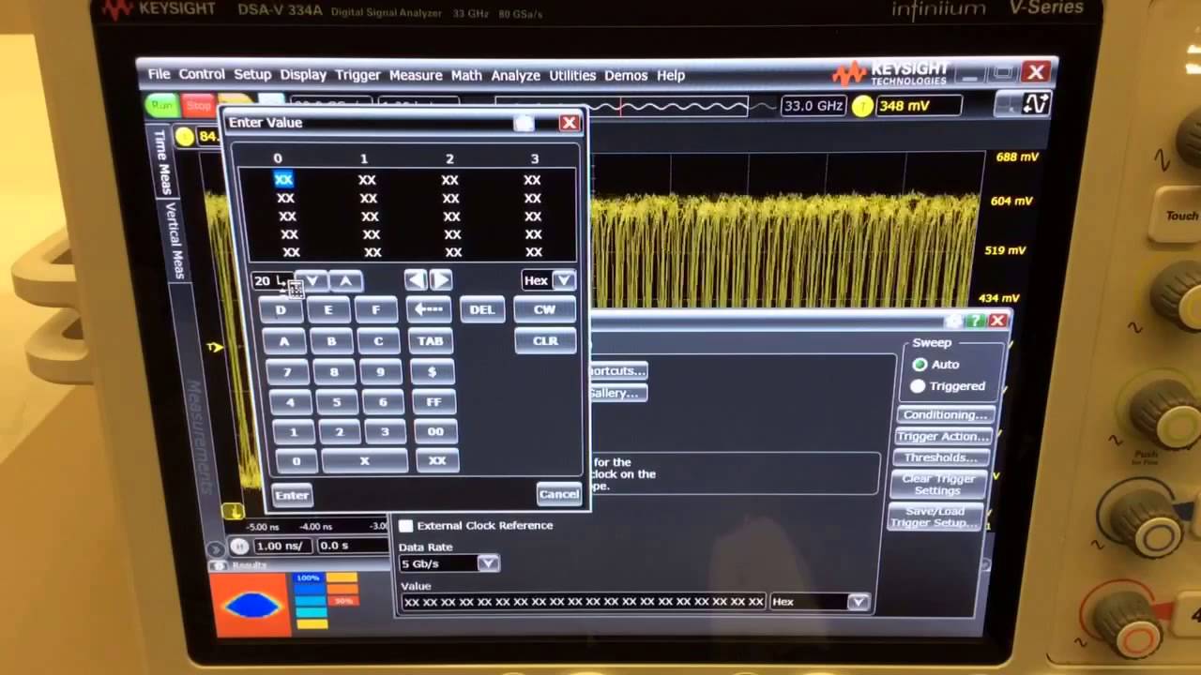Click the DEL key on the keypad
The width and height of the screenshot is (1201, 675).
(482, 309)
